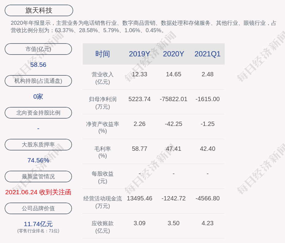
Task: Click the red 2021.06.24 收到关注函 notice
Action: click(38, 192)
